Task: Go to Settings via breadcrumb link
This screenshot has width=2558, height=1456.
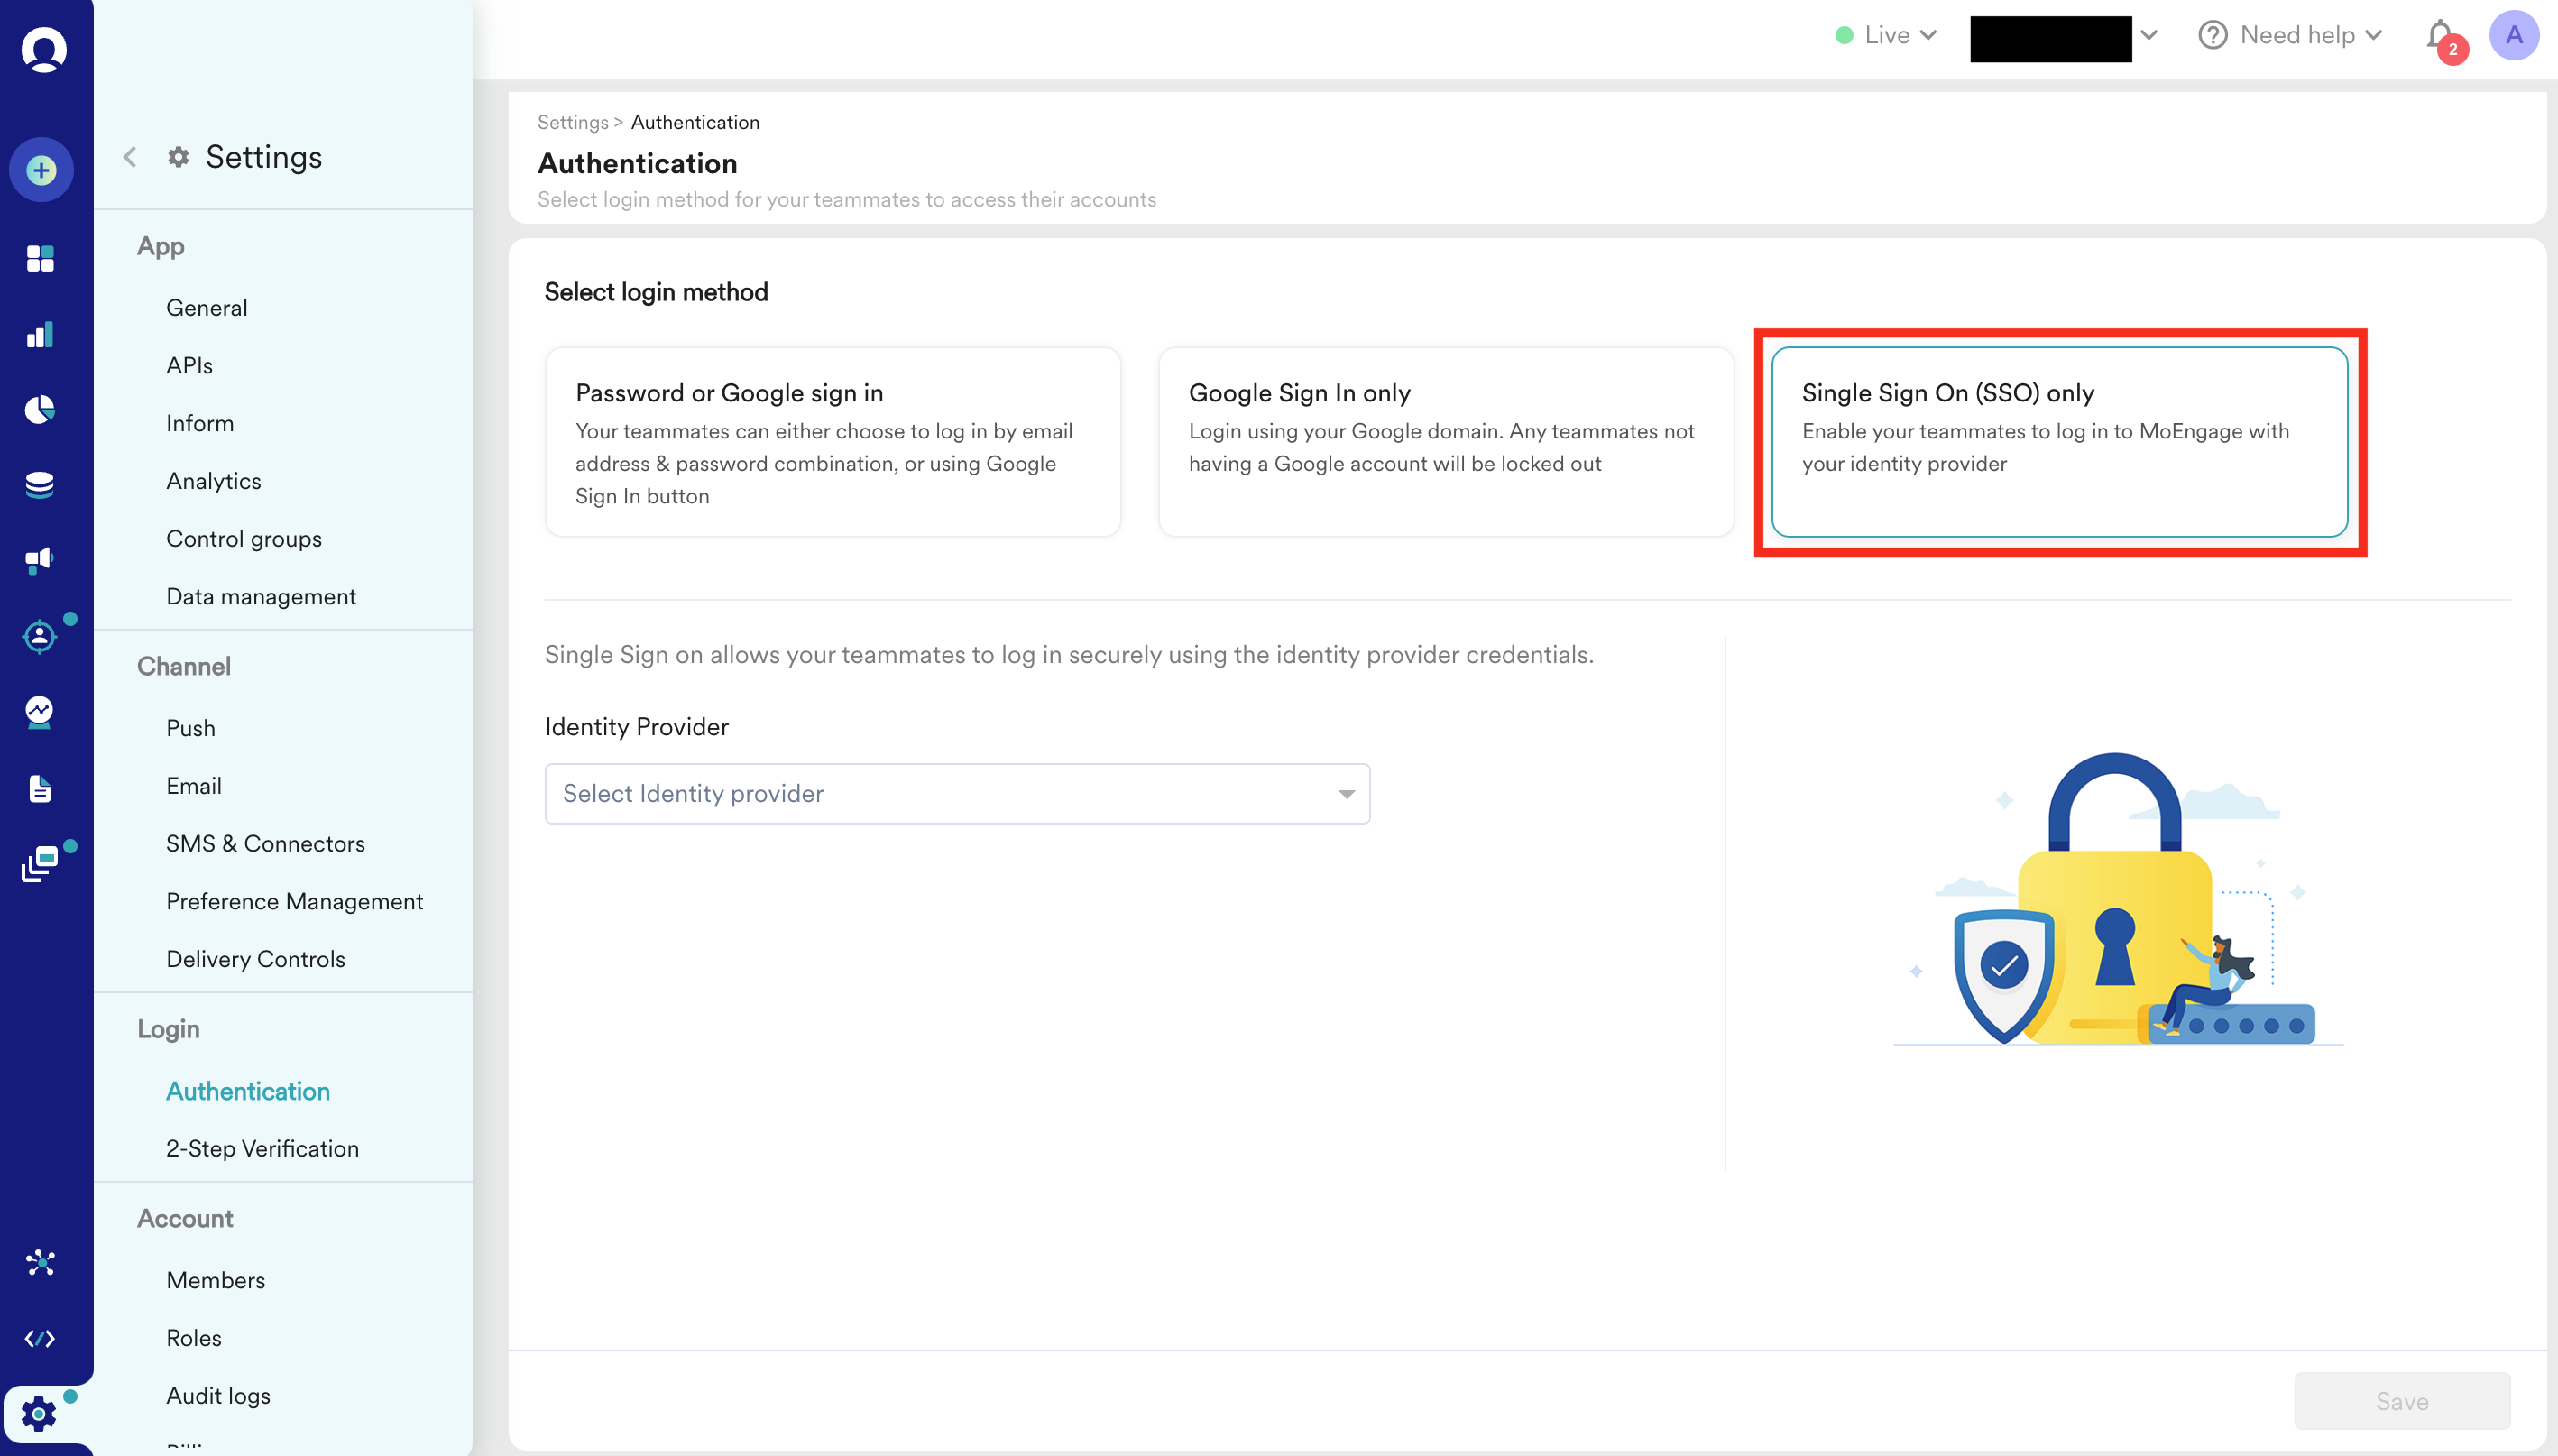Action: point(572,122)
